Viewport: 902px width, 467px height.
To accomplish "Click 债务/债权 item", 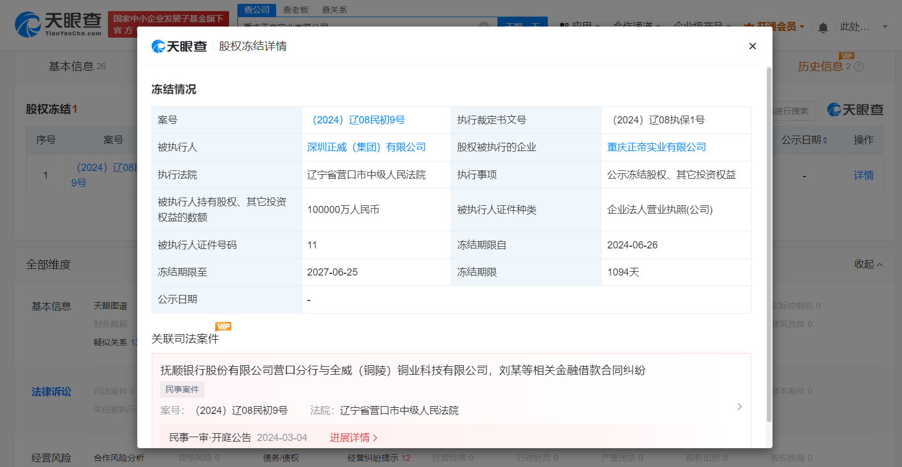I will (x=281, y=458).
